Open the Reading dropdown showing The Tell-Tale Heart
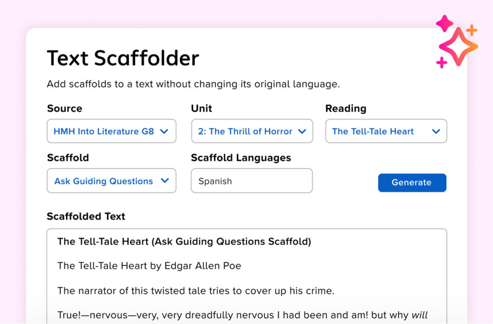493x324 pixels. coord(386,131)
